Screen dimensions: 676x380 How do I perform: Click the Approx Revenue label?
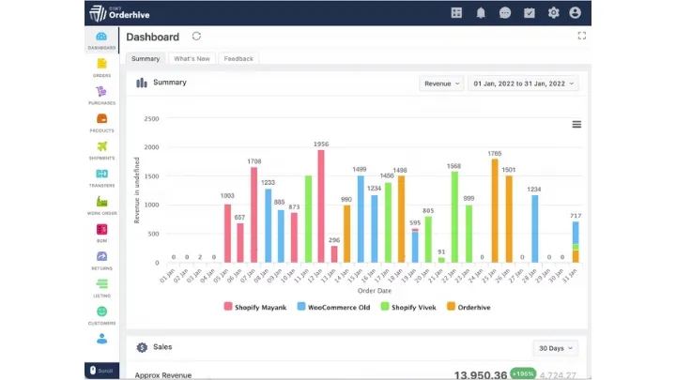tap(163, 375)
